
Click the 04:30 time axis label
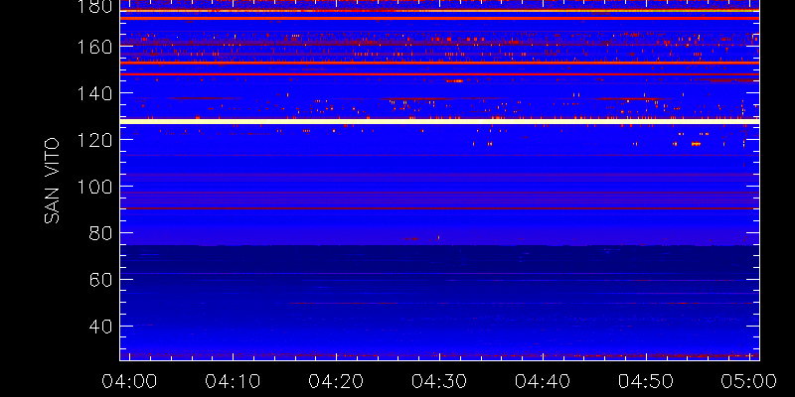[439, 381]
